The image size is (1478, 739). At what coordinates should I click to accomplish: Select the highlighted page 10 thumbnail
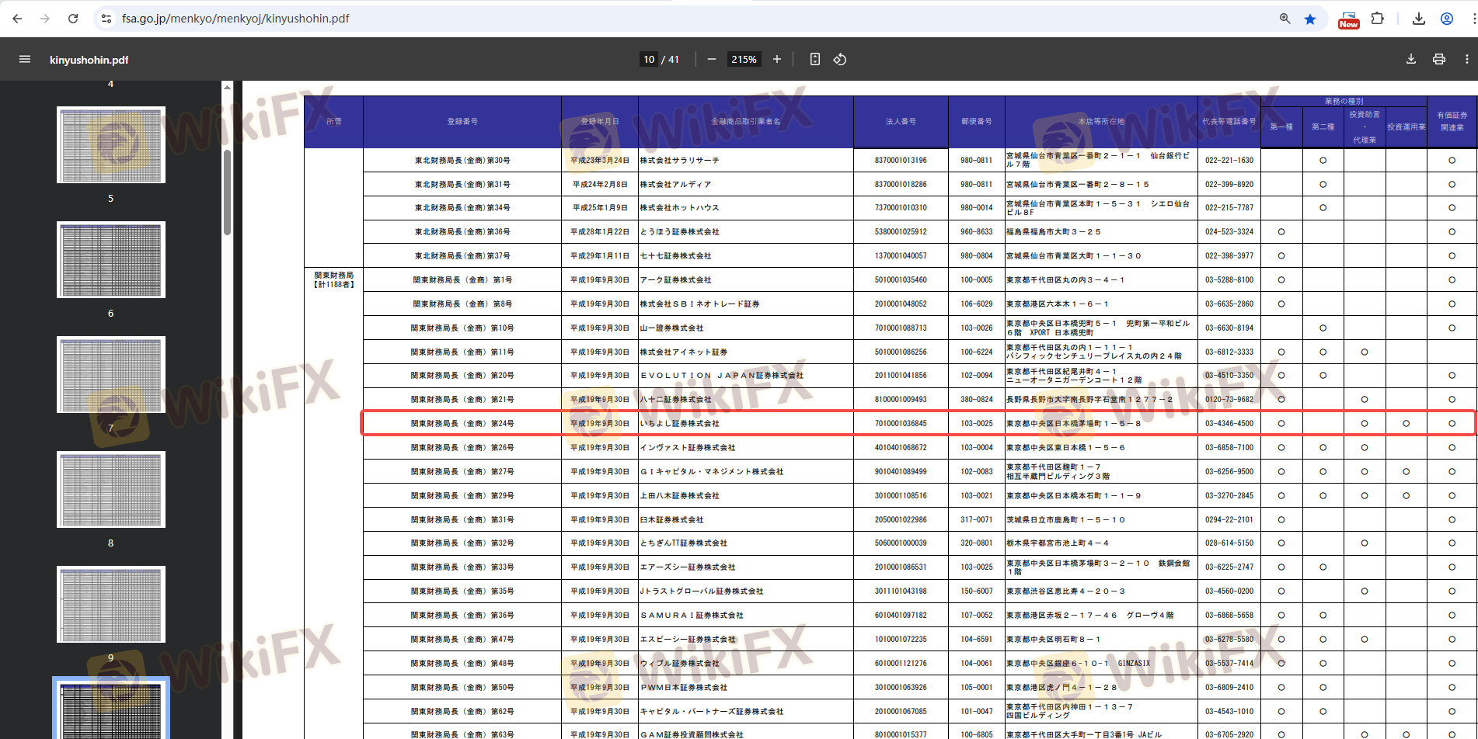(111, 710)
